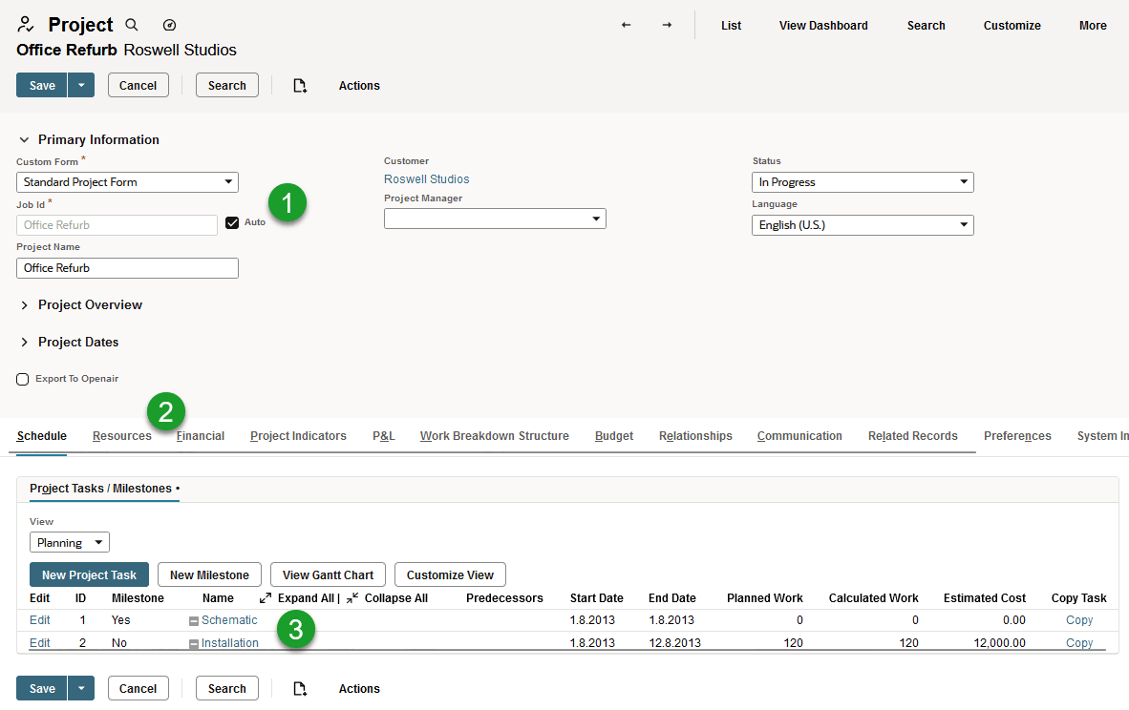The image size is (1129, 710).
Task: Open the Customize link in header
Action: pos(1012,25)
